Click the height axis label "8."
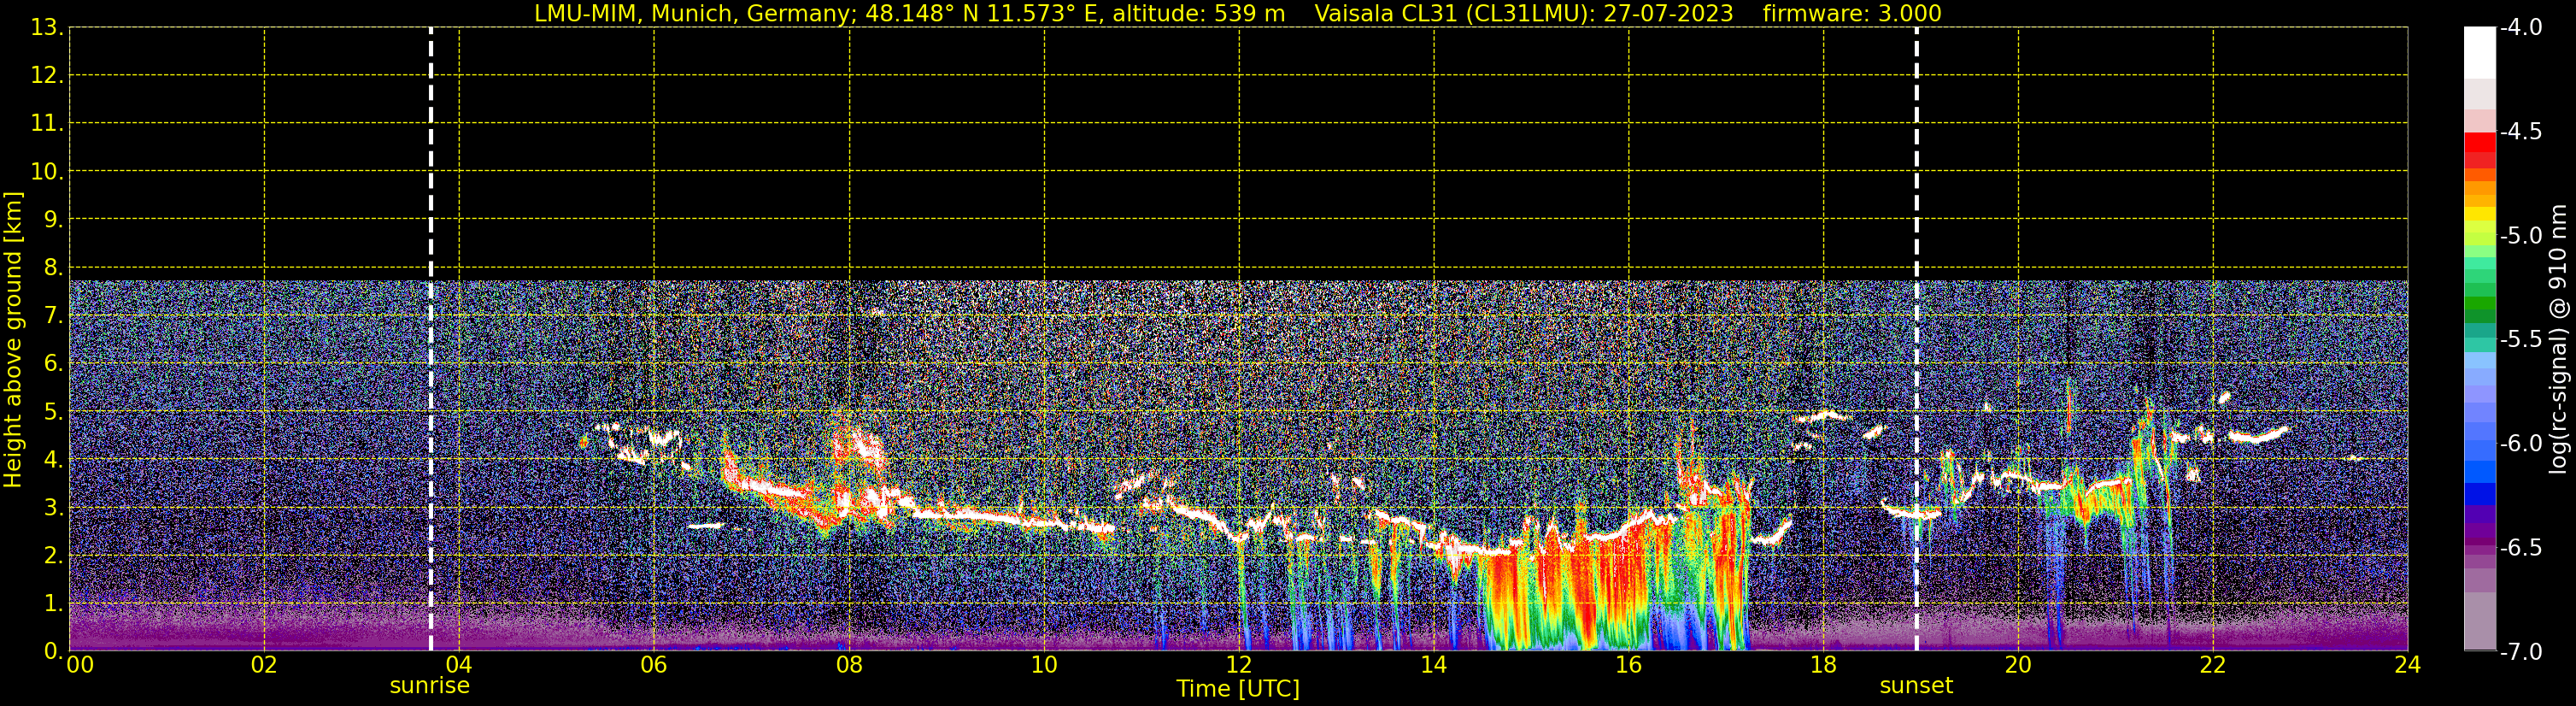 click(x=54, y=268)
